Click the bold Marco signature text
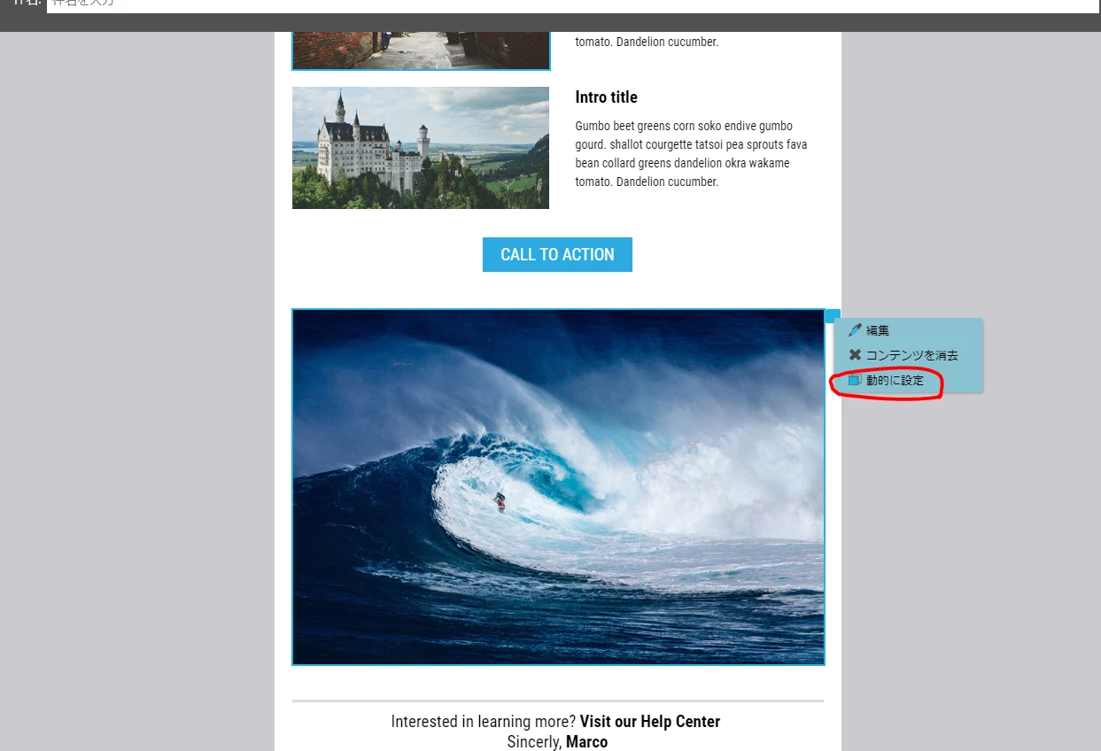The height and width of the screenshot is (751, 1101). [586, 742]
